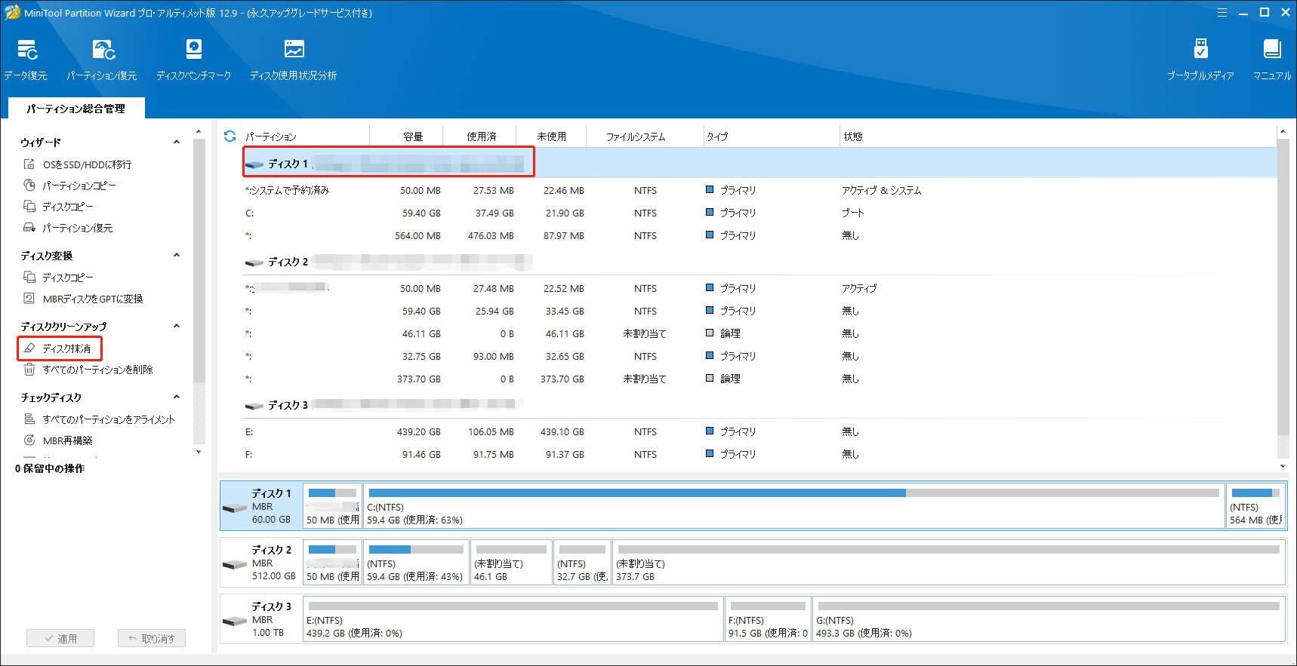The height and width of the screenshot is (666, 1297).
Task: Choose すべてのパーティションを削除
Action: 88,370
